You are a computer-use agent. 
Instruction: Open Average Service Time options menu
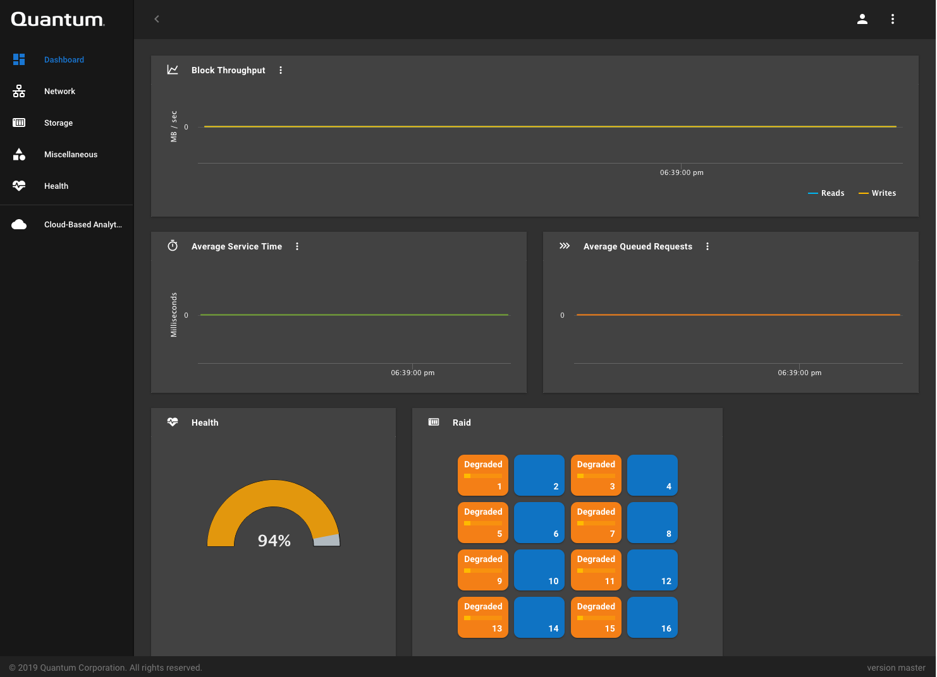click(297, 246)
